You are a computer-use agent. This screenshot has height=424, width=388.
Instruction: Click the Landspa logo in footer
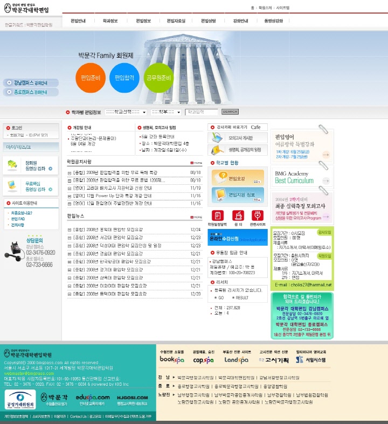point(237,360)
